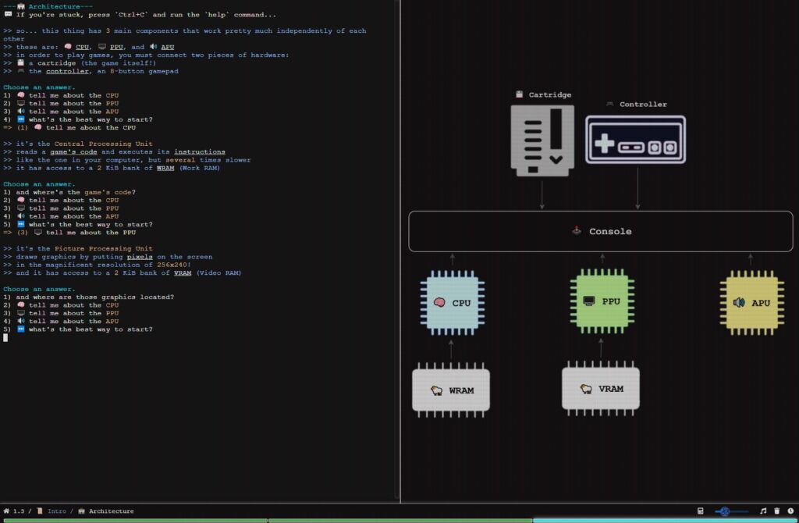Select the green PPU chip
The height and width of the screenshot is (523, 799).
[x=601, y=301]
